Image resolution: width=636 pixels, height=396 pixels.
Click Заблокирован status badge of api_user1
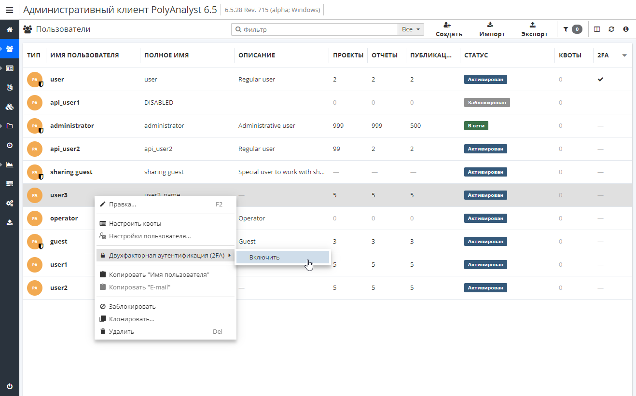point(487,103)
